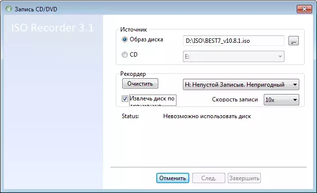This screenshot has height=193, width=317.
Task: Close the 'Запись CD/DVD' window
Action: tap(304, 9)
